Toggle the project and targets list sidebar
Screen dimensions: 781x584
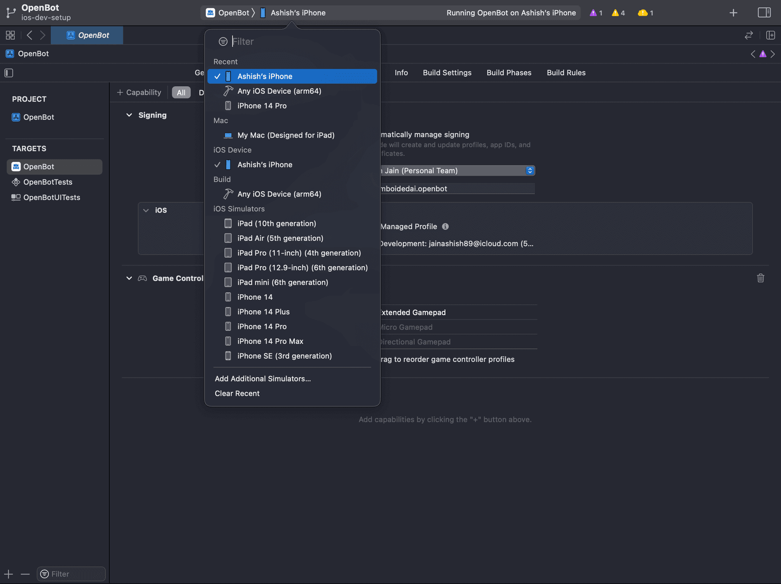point(9,73)
